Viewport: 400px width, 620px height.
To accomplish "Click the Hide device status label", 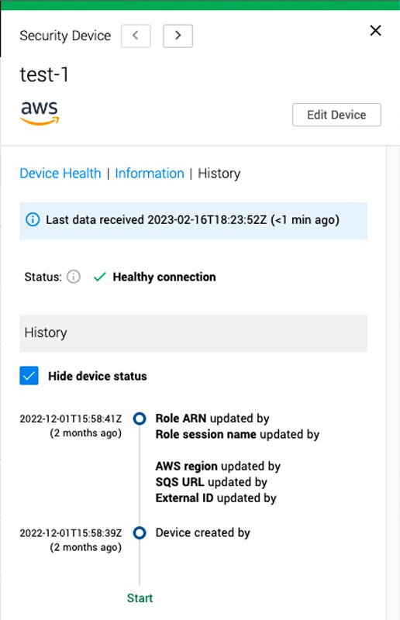I will [x=98, y=376].
